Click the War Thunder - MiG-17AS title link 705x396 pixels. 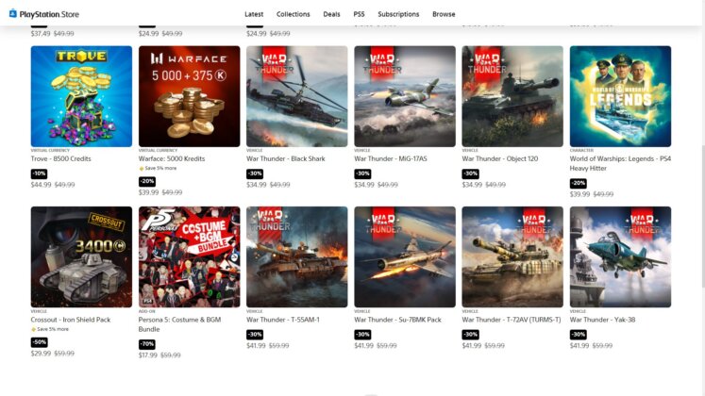[391, 159]
